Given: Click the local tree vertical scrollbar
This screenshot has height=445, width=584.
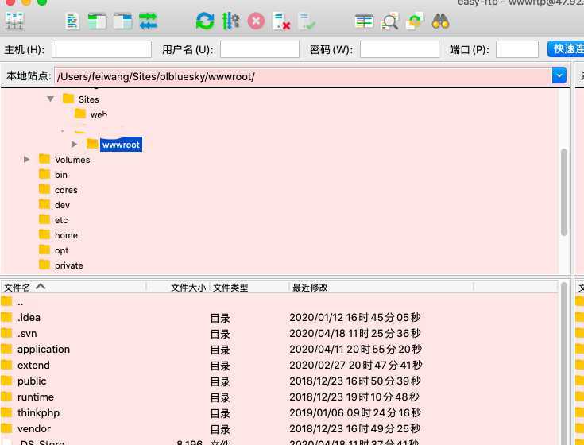Looking at the screenshot, I should pyautogui.click(x=564, y=192).
